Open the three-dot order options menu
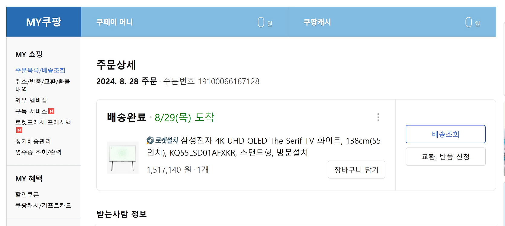The width and height of the screenshot is (505, 226). click(378, 117)
